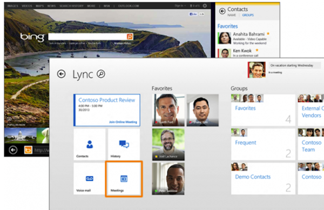This screenshot has height=210, width=324.
Task: Open the Contacts tile in Lync
Action: 90,144
